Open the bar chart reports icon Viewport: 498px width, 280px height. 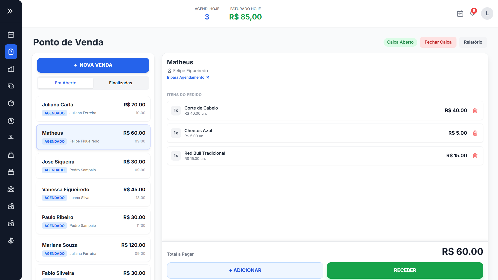[x=11, y=69]
